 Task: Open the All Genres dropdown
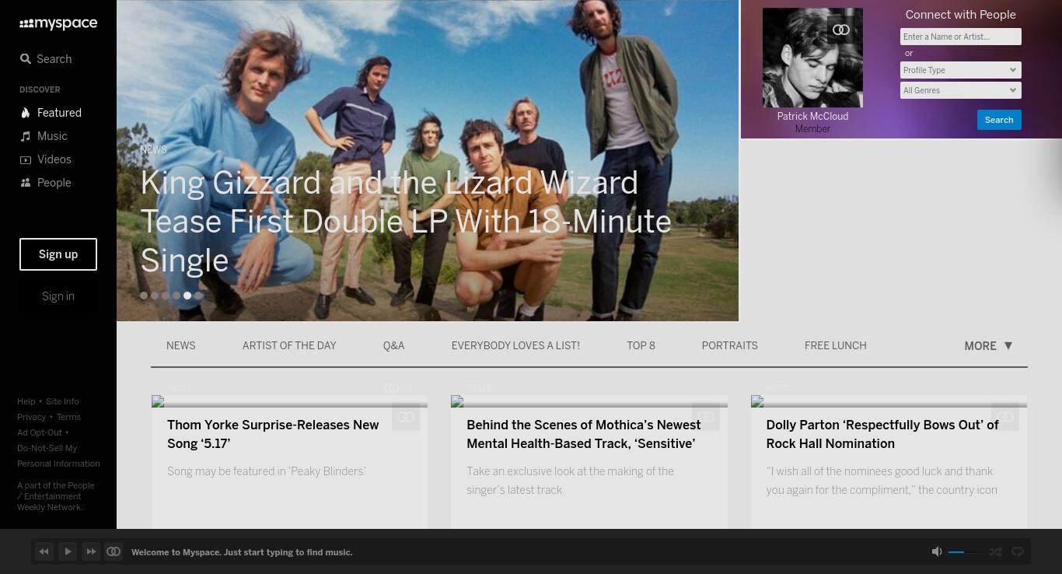click(961, 90)
